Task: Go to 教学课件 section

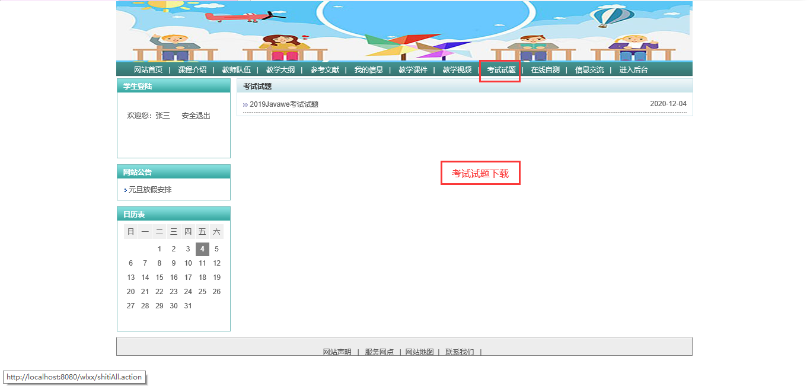Action: pos(413,70)
